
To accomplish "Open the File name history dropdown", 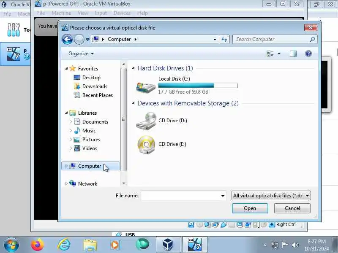I will click(223, 196).
